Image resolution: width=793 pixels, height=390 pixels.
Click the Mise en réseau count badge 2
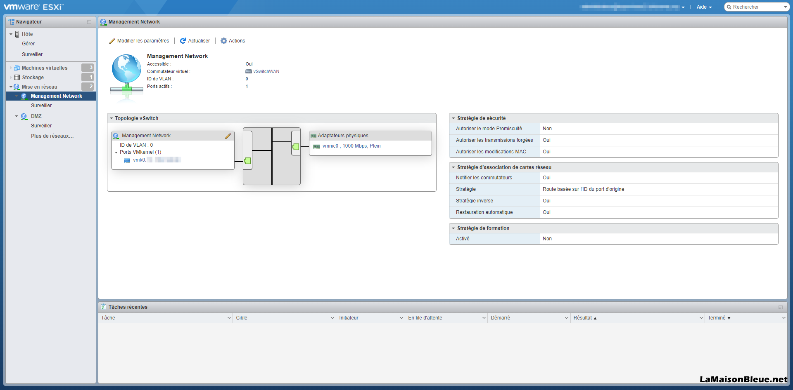point(88,87)
